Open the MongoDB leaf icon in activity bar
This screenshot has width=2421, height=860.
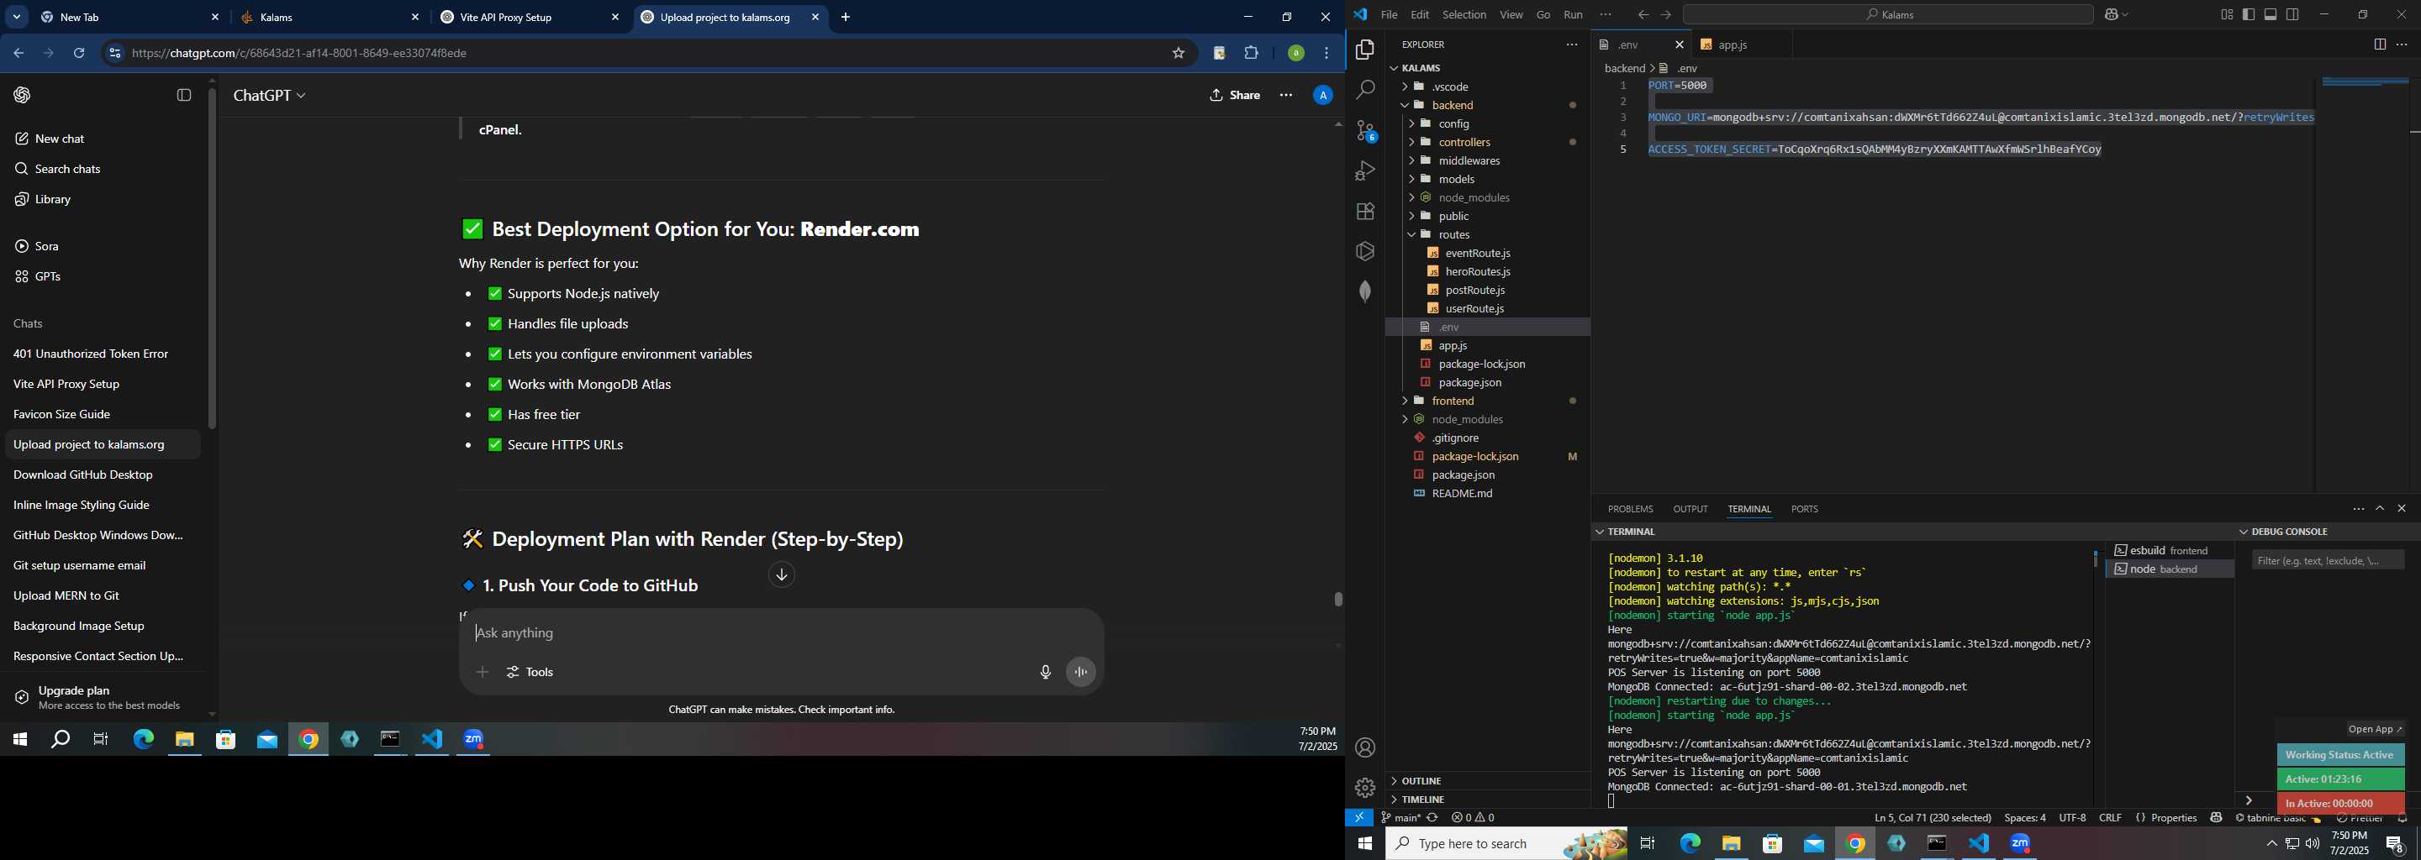(x=1364, y=291)
